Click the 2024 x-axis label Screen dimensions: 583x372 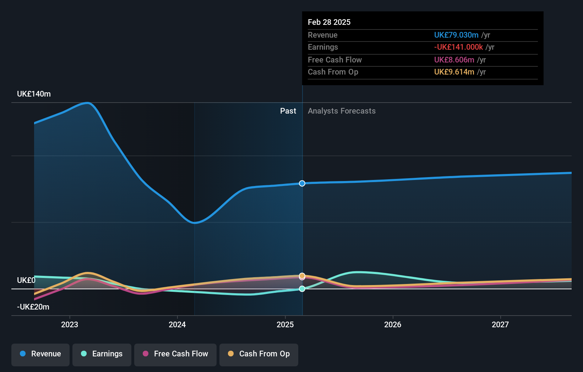pos(177,324)
